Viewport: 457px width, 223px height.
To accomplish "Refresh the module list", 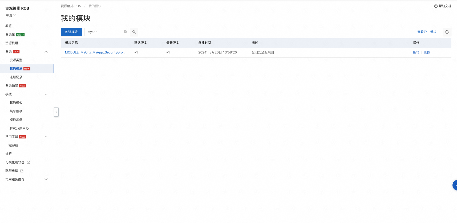I will [447, 32].
